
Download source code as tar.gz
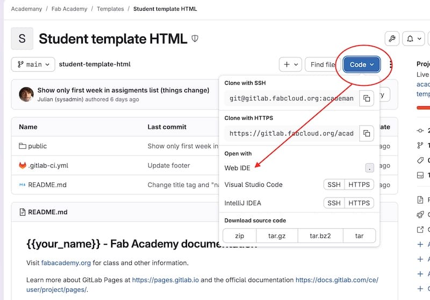(276, 236)
